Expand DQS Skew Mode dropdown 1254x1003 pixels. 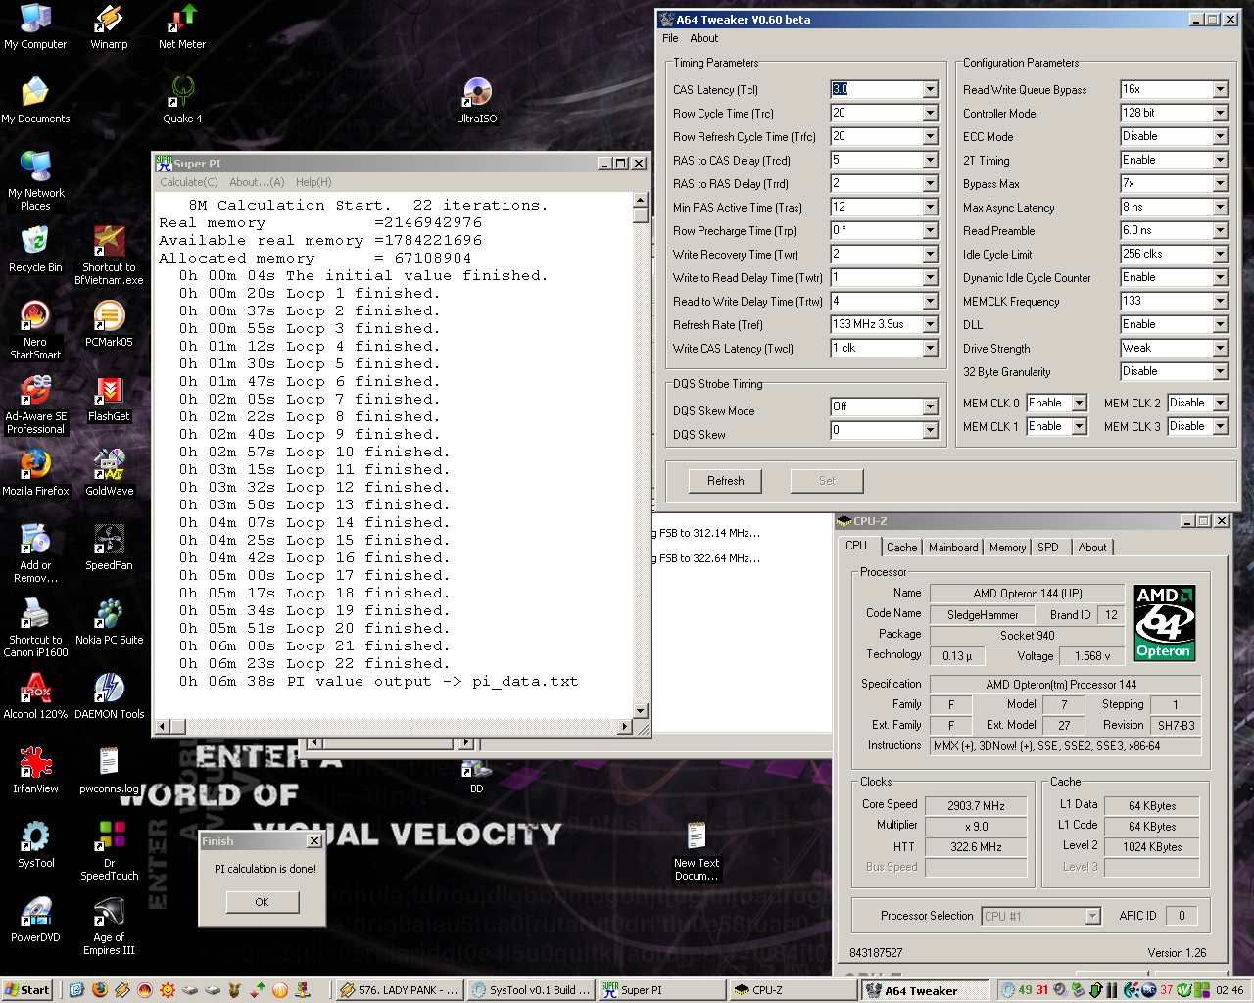click(x=930, y=406)
